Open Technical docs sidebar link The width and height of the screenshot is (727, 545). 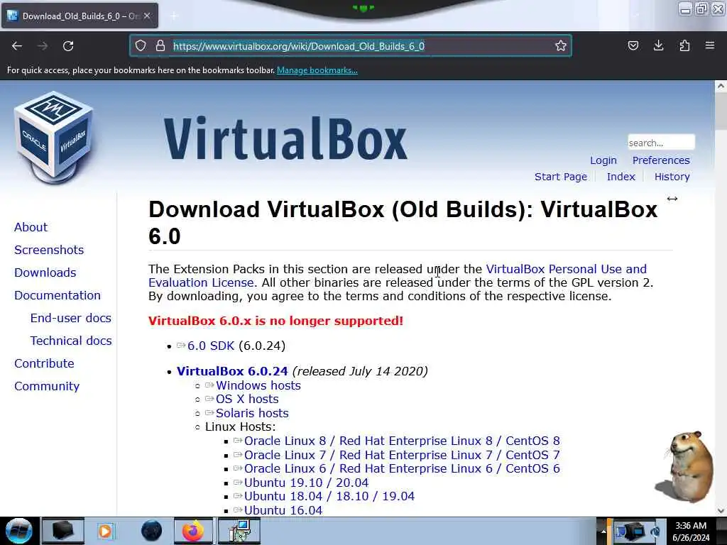71,341
